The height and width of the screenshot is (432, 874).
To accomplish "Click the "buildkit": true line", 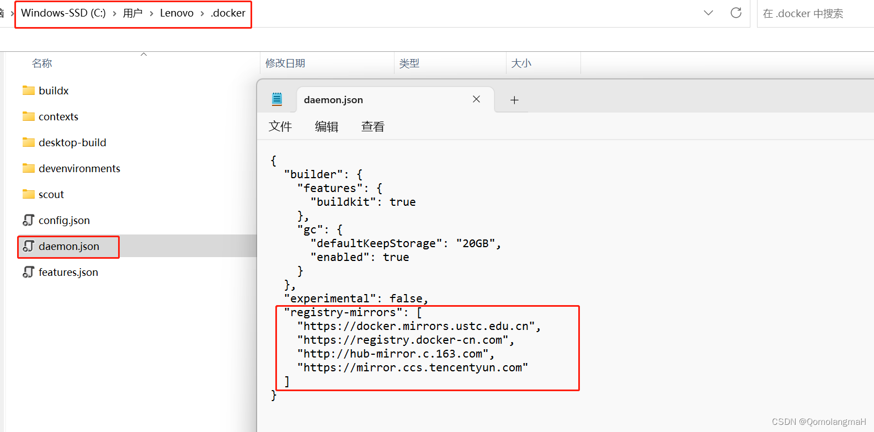I will [x=363, y=202].
